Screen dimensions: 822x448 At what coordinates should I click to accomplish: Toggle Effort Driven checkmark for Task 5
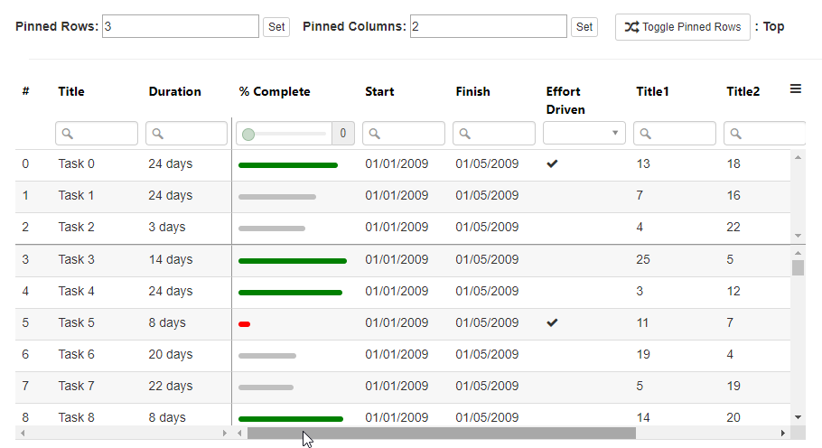tap(552, 322)
